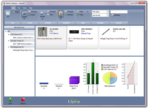
Task: Click the Refresh statistics icon
Action: (x=66, y=15)
